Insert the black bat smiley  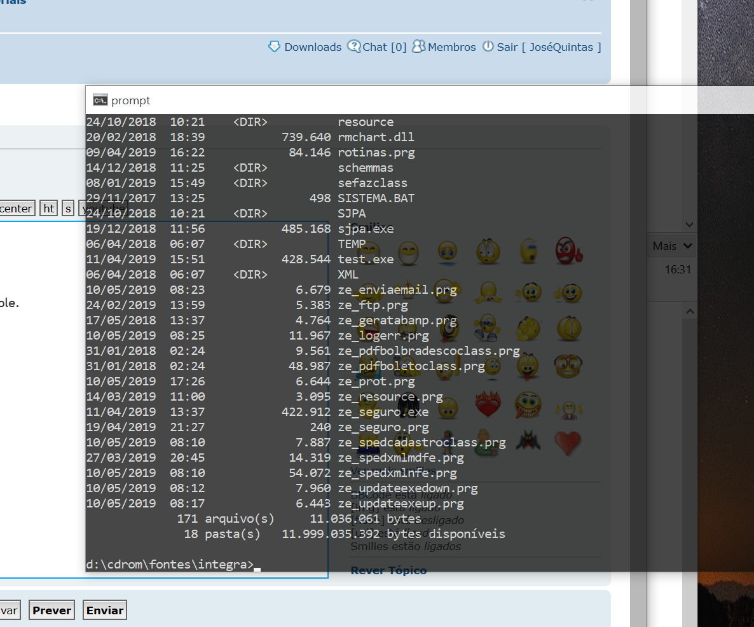[x=528, y=440]
